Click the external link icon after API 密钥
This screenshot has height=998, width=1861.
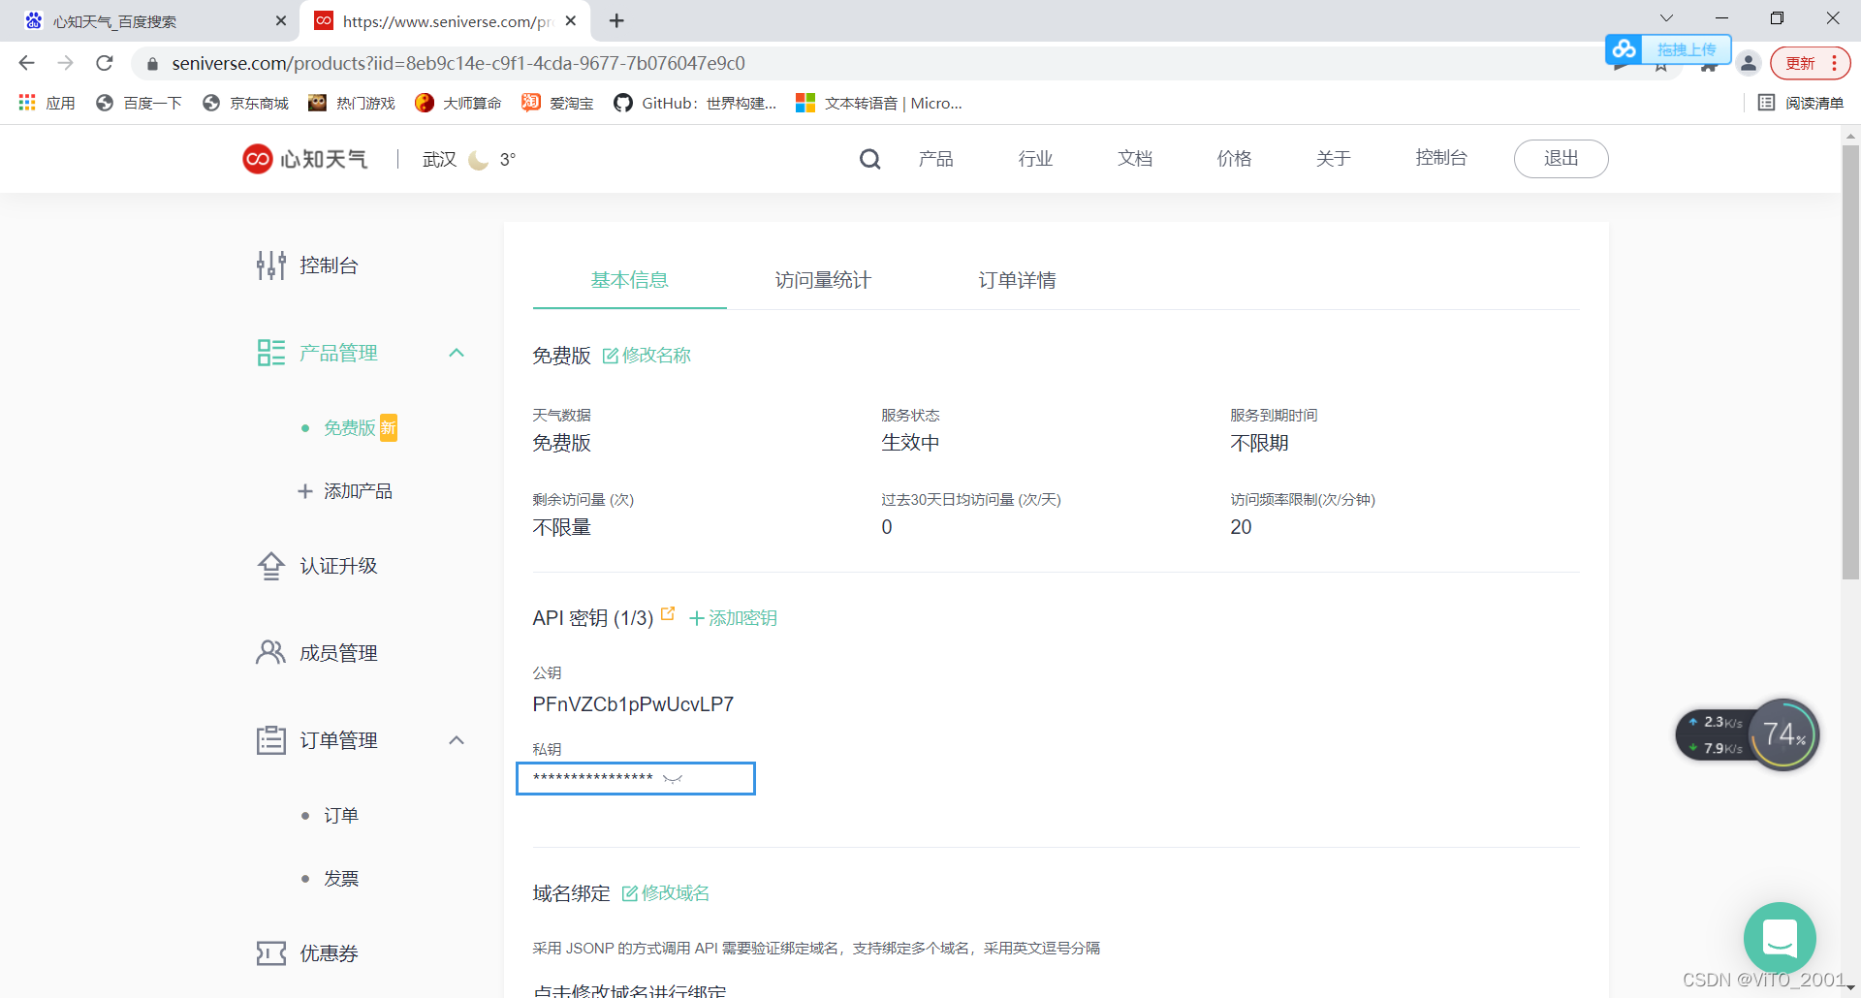point(667,613)
